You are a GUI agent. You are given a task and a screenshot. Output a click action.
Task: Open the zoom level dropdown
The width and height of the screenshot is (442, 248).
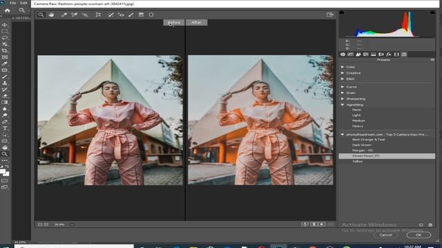[x=72, y=225]
